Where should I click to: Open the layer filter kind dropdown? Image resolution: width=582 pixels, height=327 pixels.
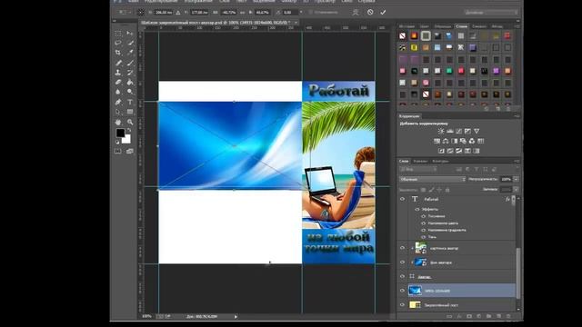[418, 170]
